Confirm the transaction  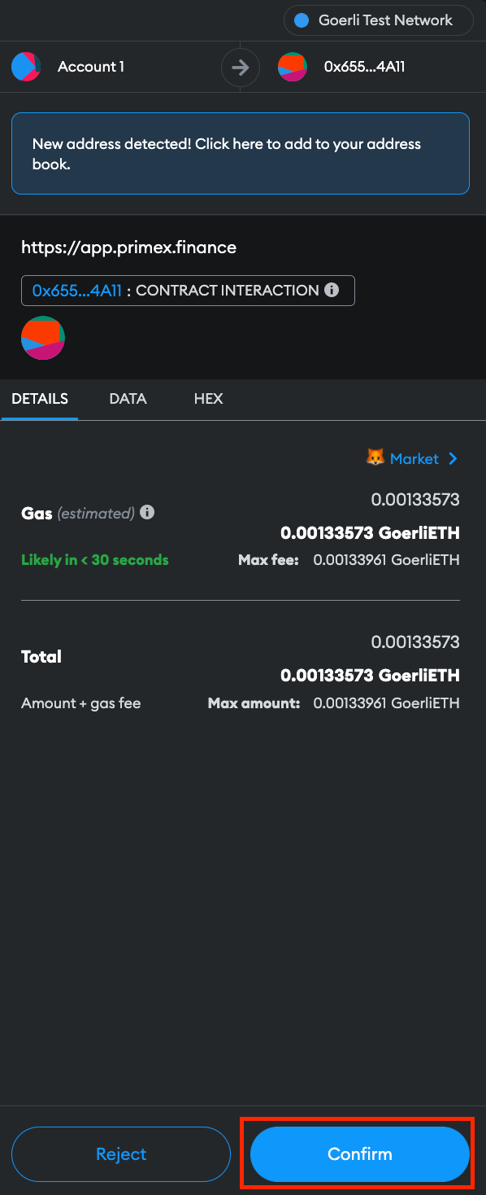coord(360,1153)
